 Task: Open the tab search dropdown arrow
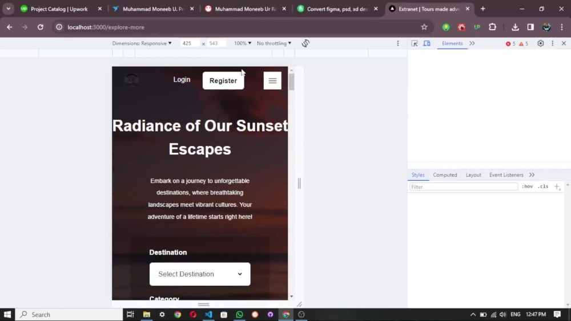click(9, 9)
